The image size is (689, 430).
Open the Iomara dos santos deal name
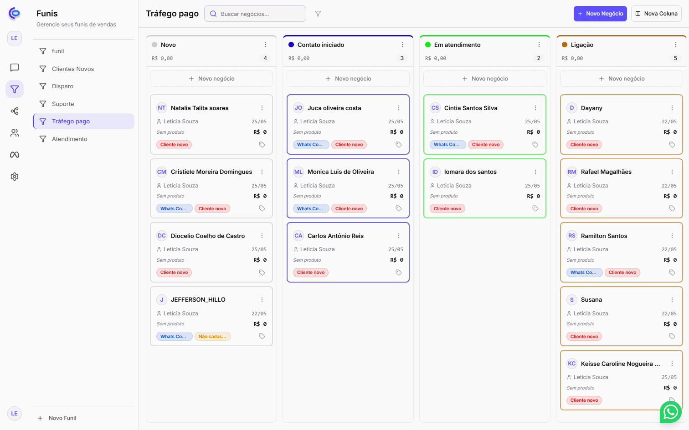tap(470, 172)
